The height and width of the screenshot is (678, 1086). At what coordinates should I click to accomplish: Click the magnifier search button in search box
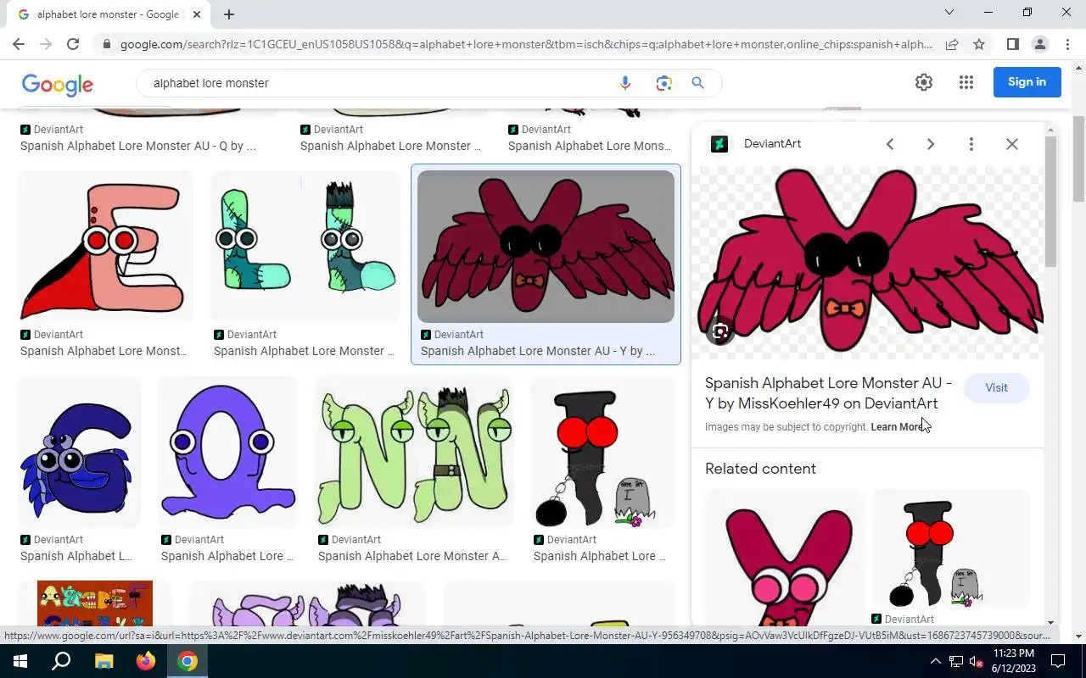pos(697,83)
